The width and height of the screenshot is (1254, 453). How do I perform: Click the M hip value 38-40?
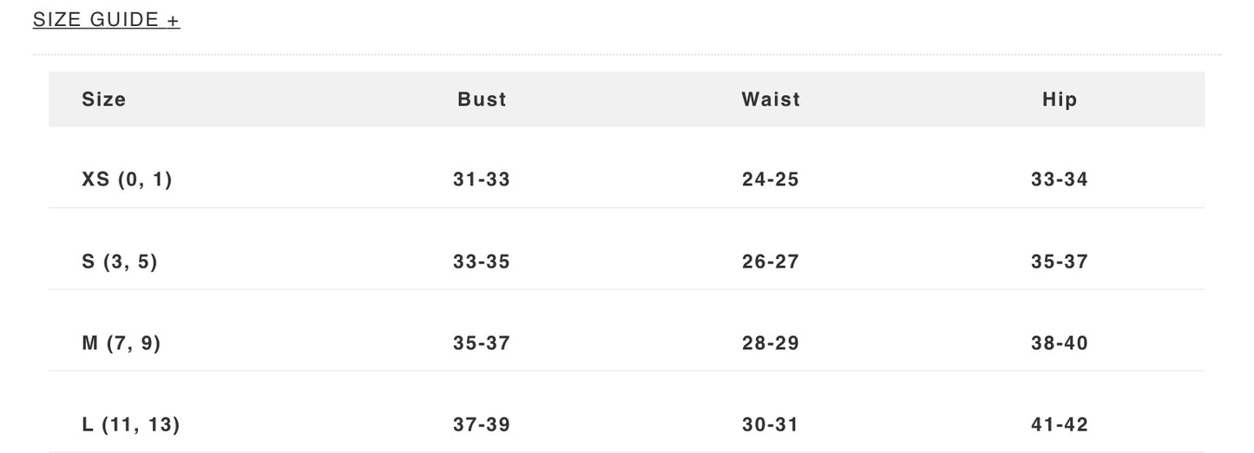coord(1060,343)
